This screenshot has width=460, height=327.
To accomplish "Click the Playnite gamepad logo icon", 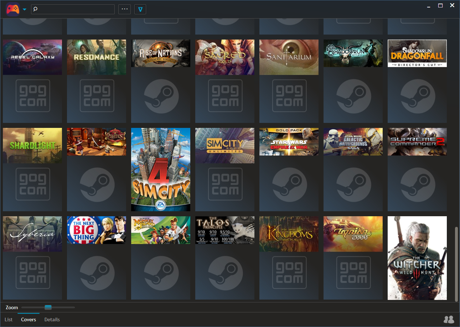I will coord(13,9).
